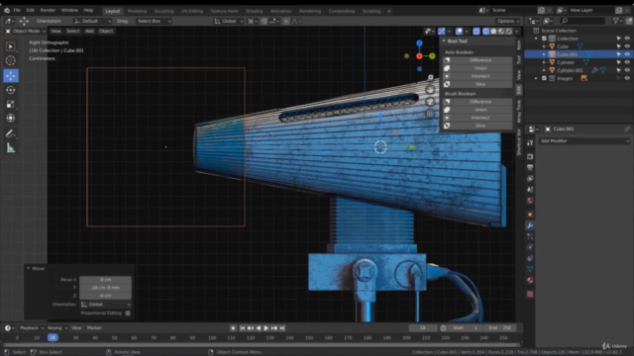Viewport: 634px width, 356px height.
Task: Toggle snapping magnet in header
Action: [264, 21]
